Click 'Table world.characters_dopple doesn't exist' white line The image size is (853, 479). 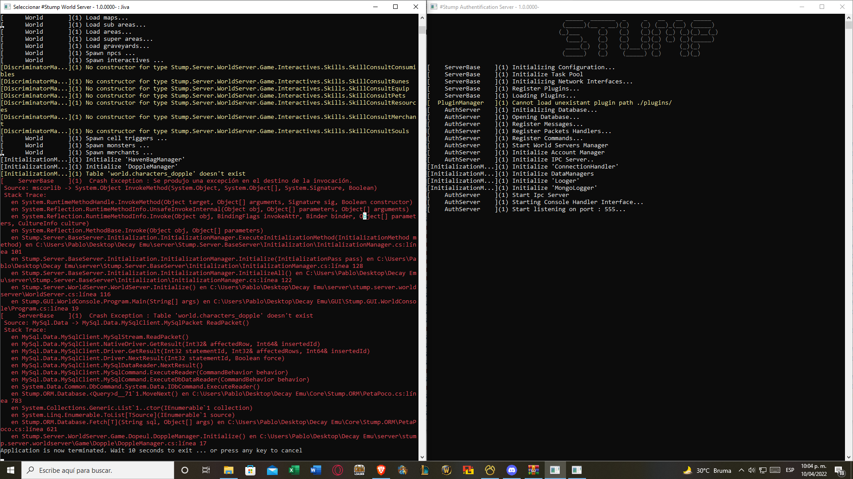123,174
